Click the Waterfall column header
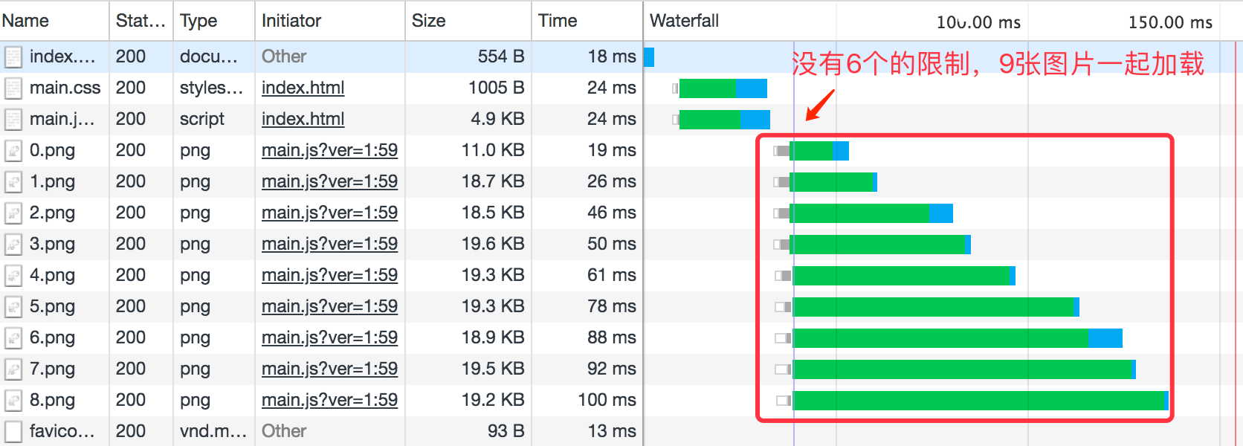1243x446 pixels. [684, 21]
